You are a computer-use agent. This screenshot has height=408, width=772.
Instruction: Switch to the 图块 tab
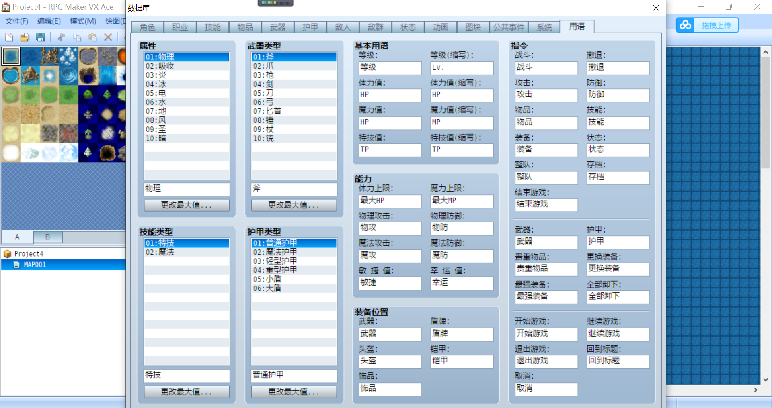click(473, 27)
